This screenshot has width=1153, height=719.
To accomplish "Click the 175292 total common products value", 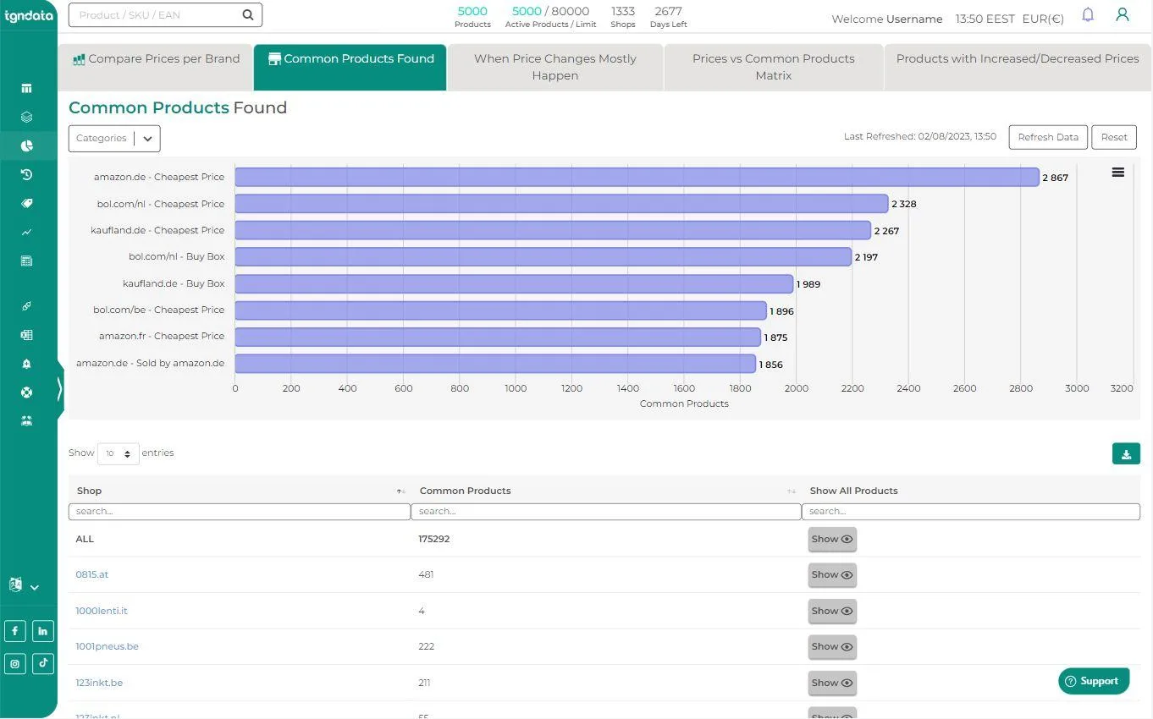I will click(x=434, y=540).
